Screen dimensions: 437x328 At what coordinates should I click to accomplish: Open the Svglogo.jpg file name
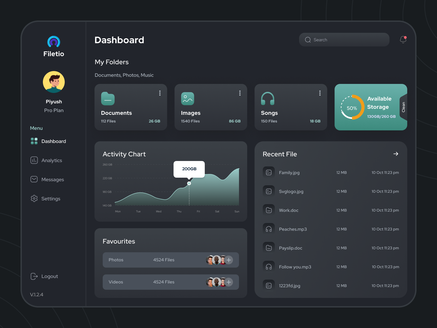click(291, 192)
